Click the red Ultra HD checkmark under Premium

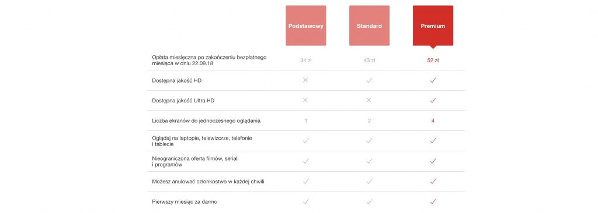433,101
